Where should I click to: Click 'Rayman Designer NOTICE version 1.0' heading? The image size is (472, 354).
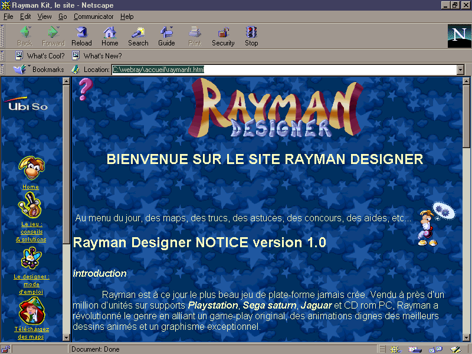[x=199, y=242]
